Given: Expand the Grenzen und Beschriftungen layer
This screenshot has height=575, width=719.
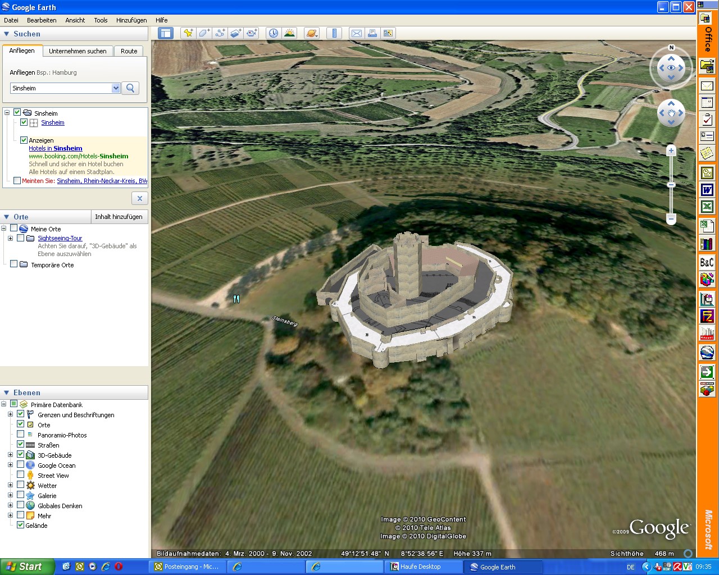Looking at the screenshot, I should pos(10,414).
